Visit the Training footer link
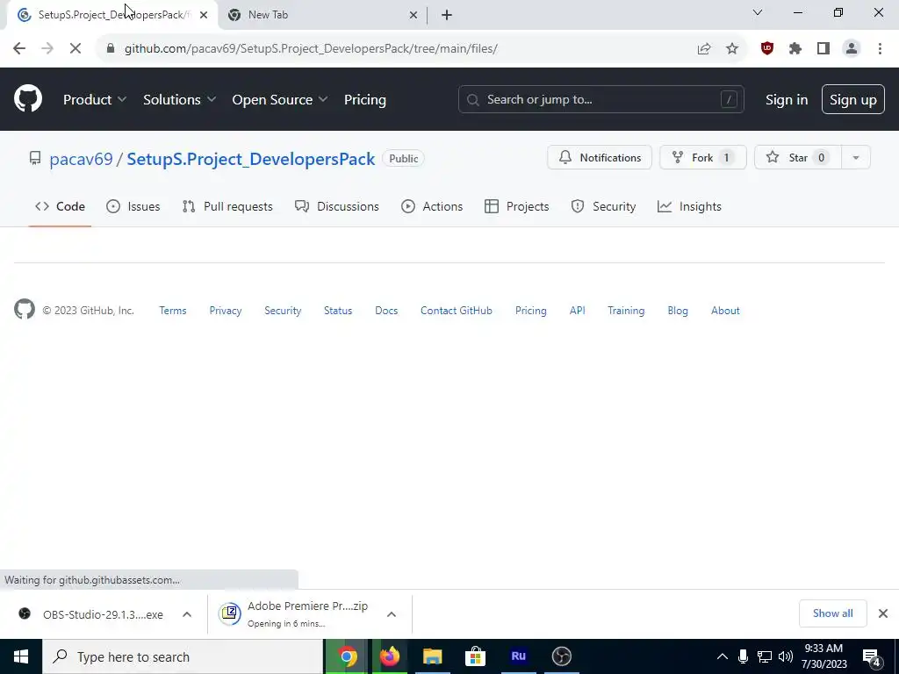 tap(626, 311)
